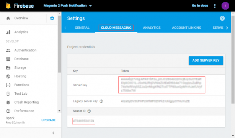Click the Hosting globe icon
Viewport: 235px width, 138px height.
8,76
